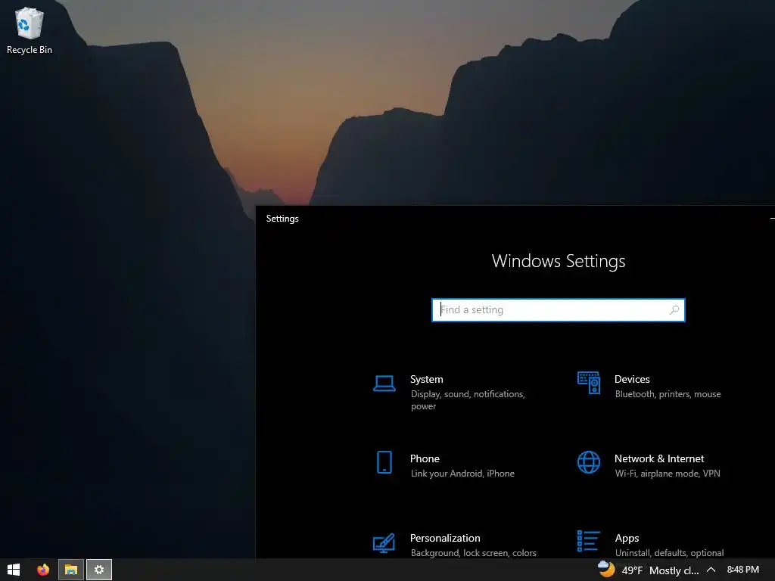Click the 49°F Mostly cloudy weather text
The width and height of the screenshot is (775, 581).
pos(660,570)
